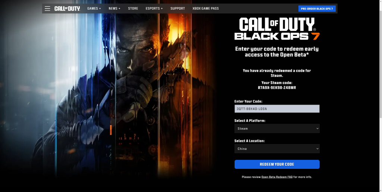Focus the Enter Your Code field
Viewport: 382px width, 192px height.
[277, 109]
